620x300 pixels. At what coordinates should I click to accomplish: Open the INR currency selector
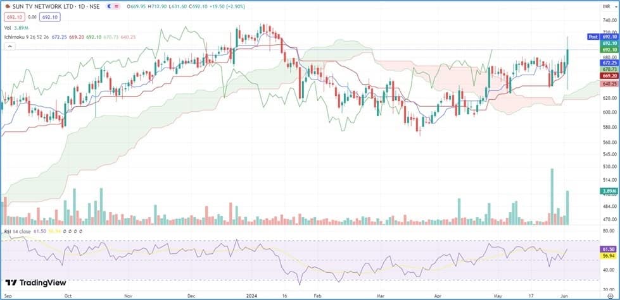(x=609, y=5)
